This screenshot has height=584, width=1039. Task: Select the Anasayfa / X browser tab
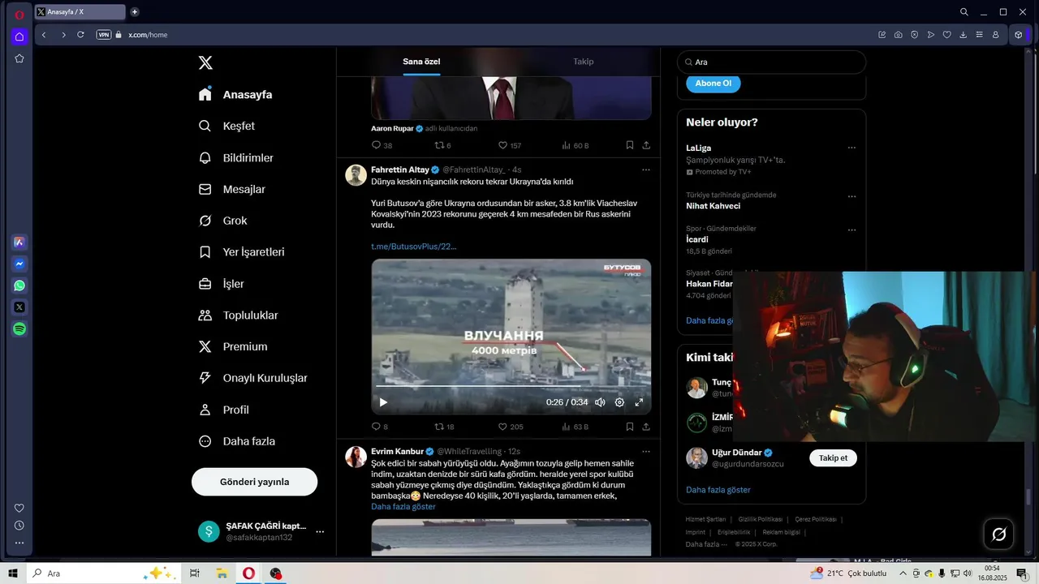point(80,11)
